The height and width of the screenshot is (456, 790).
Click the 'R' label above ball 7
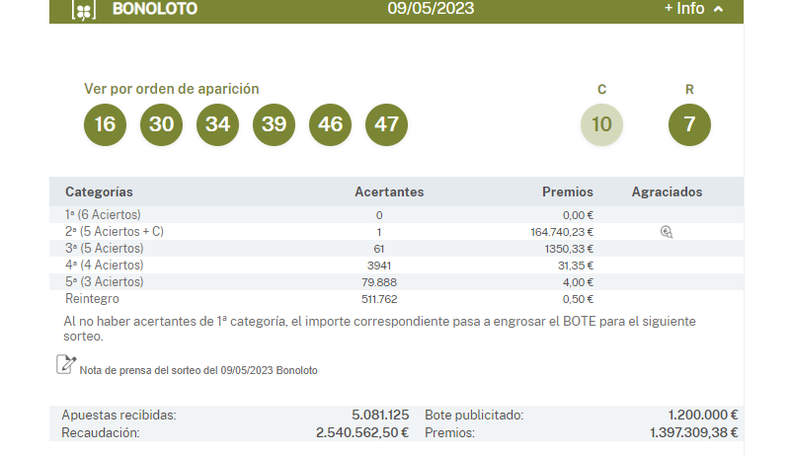tap(689, 90)
